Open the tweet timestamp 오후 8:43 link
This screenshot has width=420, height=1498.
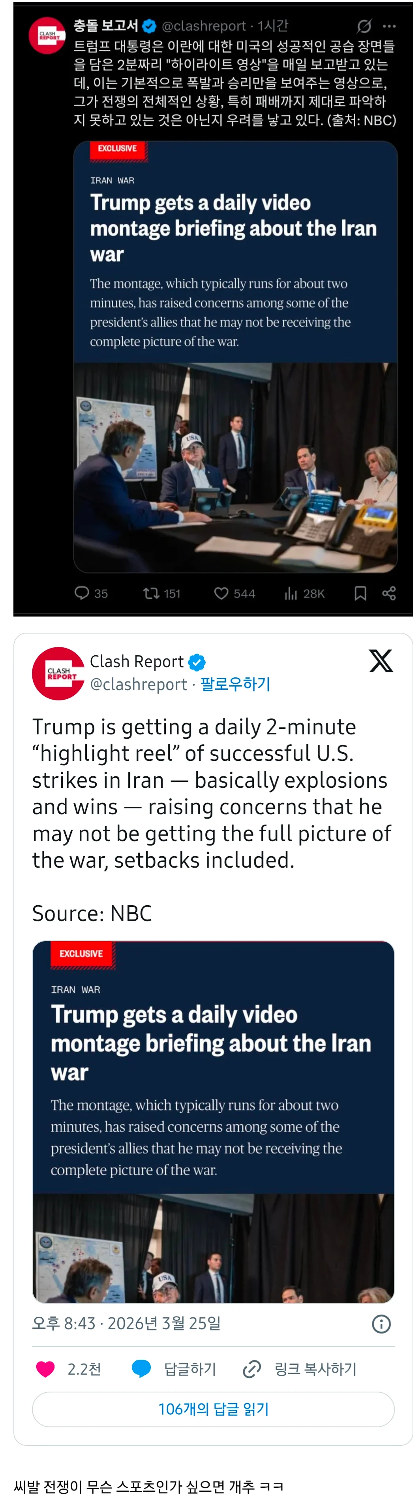(126, 1324)
